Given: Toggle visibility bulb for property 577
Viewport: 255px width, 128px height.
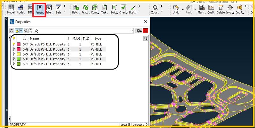Looking at the screenshot, I should (x=14, y=44).
